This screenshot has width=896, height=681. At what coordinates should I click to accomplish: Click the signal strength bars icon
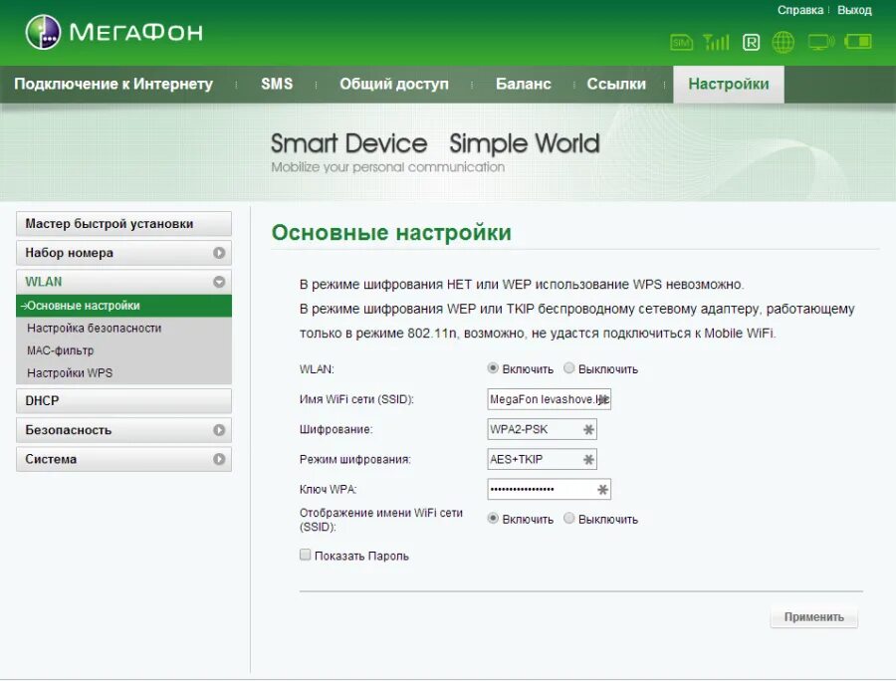pyautogui.click(x=716, y=42)
